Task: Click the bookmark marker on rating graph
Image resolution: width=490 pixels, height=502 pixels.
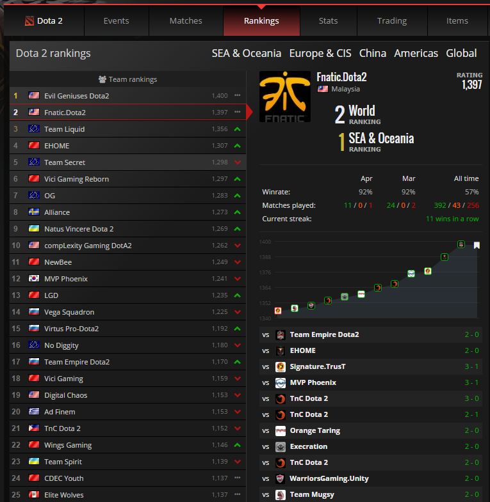Action: (x=477, y=245)
